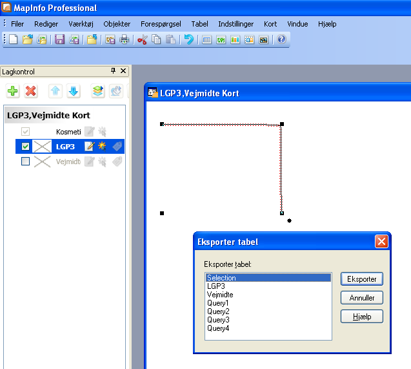Click the Paste clipboard icon
411x369 pixels.
tap(170, 39)
